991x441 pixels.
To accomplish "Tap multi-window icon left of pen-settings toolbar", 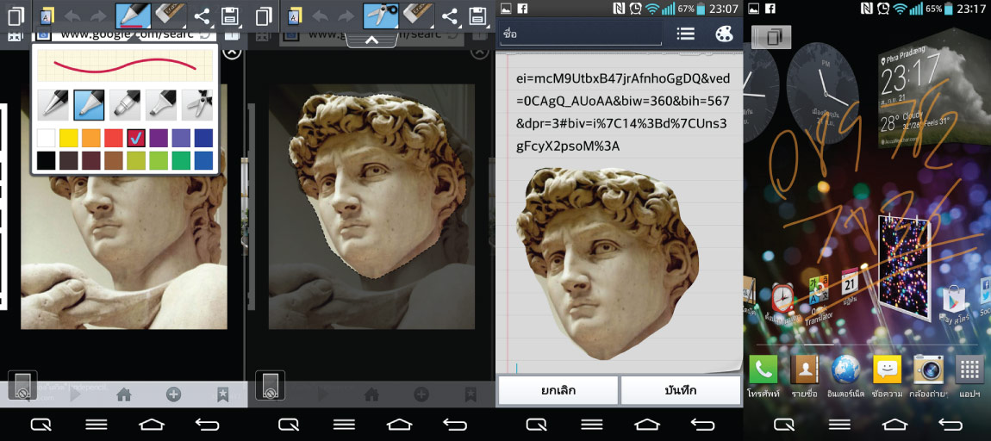I will tap(16, 16).
